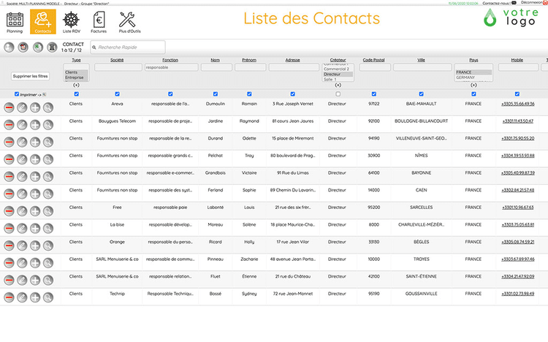
Task: Delete the Fluet contact row
Action: click(x=9, y=280)
